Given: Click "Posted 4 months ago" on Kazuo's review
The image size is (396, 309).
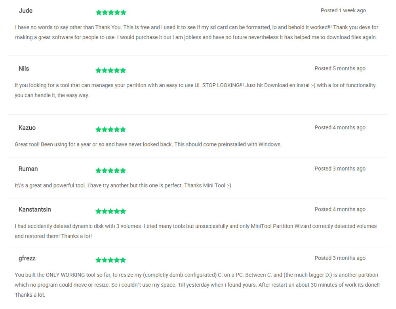Looking at the screenshot, I should click(340, 128).
